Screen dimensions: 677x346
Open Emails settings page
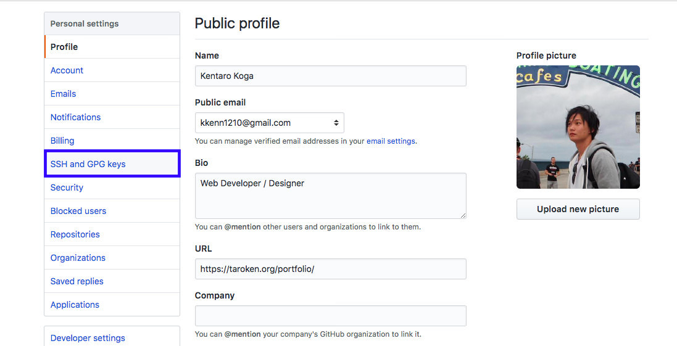(63, 94)
